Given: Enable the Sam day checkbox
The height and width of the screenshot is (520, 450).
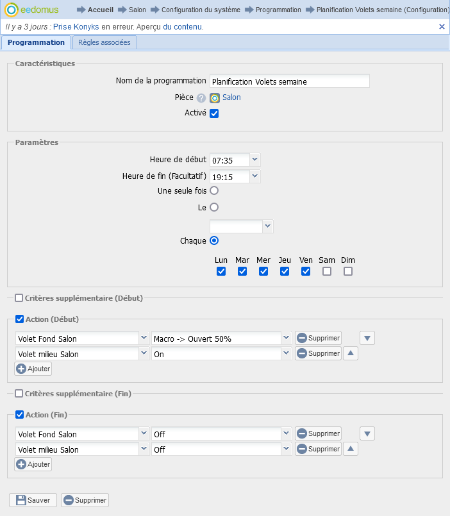Looking at the screenshot, I should (x=327, y=271).
